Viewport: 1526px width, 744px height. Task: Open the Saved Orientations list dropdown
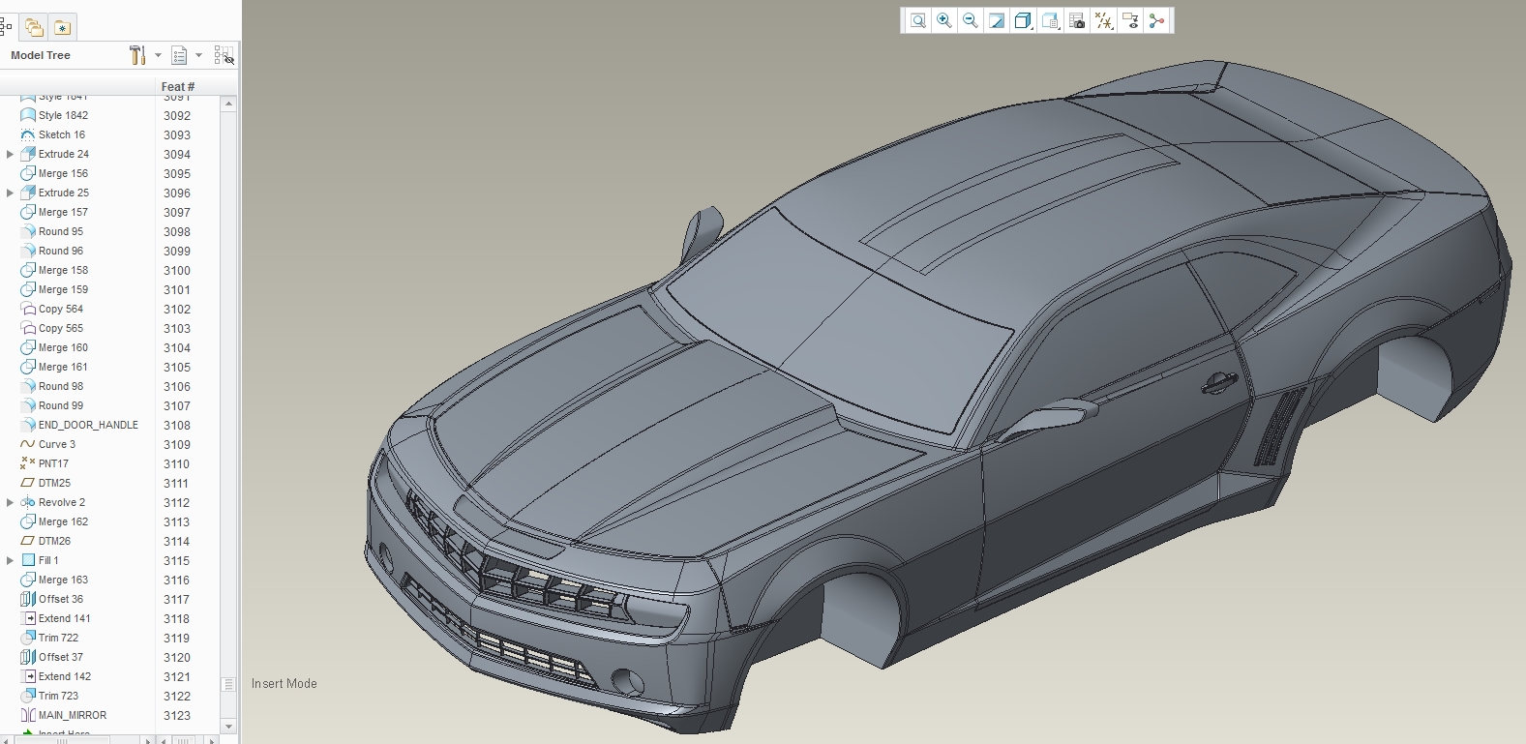tap(1051, 20)
